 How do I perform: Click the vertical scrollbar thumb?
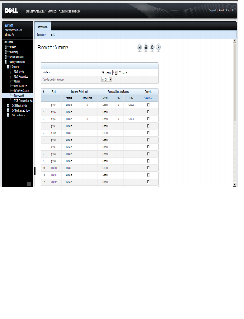234,82
